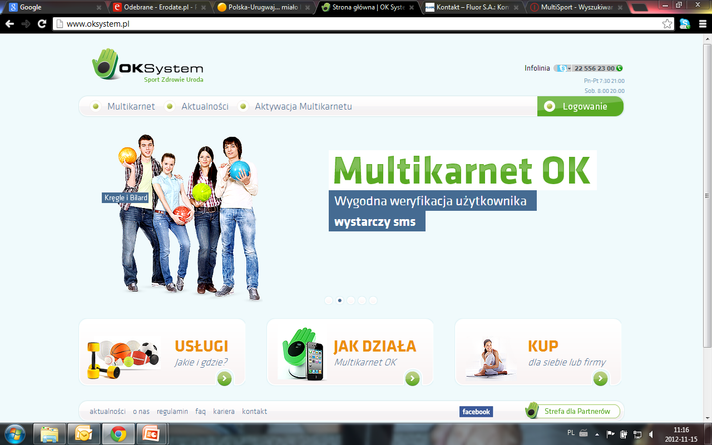Image resolution: width=712 pixels, height=445 pixels.
Task: Click the aktualności footer link
Action: 107,412
